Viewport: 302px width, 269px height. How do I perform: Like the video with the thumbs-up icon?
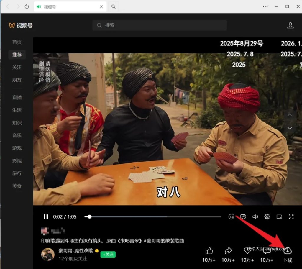pyautogui.click(x=209, y=251)
